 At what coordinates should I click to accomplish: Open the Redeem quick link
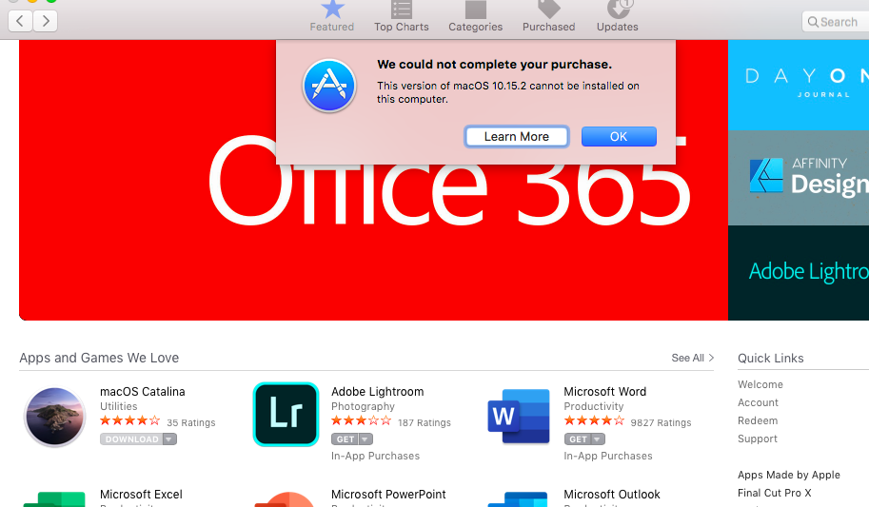(x=758, y=420)
